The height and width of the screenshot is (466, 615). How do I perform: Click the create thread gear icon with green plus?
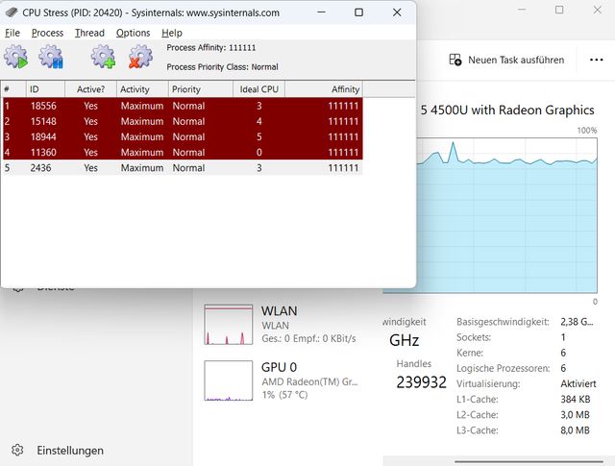point(103,57)
